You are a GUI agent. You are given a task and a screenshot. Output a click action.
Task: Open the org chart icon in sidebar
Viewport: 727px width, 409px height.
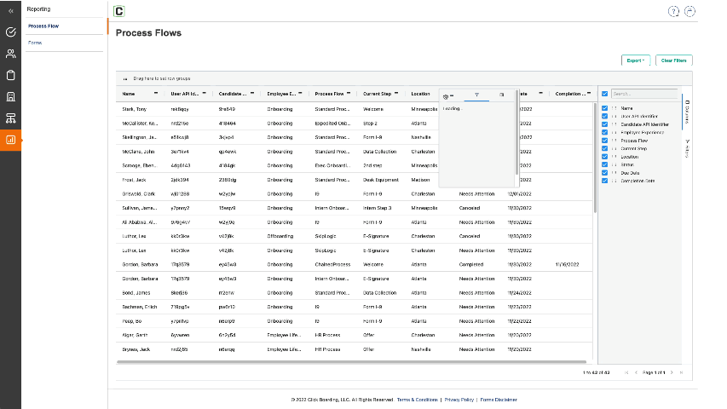coord(10,118)
